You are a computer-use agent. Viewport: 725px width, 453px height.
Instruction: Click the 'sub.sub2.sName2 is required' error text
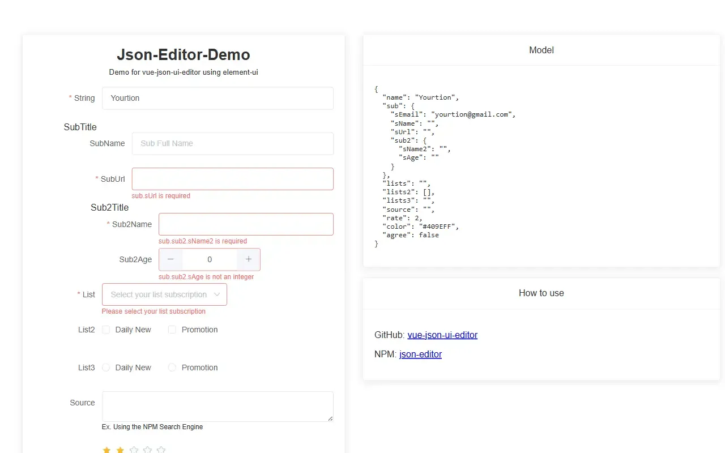pos(203,241)
